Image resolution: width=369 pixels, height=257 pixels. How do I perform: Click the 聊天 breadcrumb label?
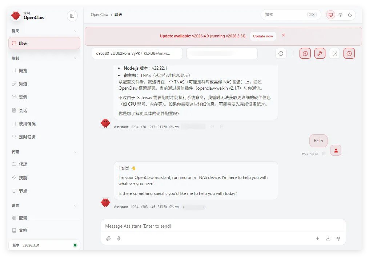(x=119, y=15)
